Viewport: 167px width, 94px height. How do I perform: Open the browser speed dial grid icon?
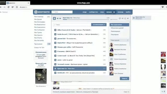coord(13,7)
